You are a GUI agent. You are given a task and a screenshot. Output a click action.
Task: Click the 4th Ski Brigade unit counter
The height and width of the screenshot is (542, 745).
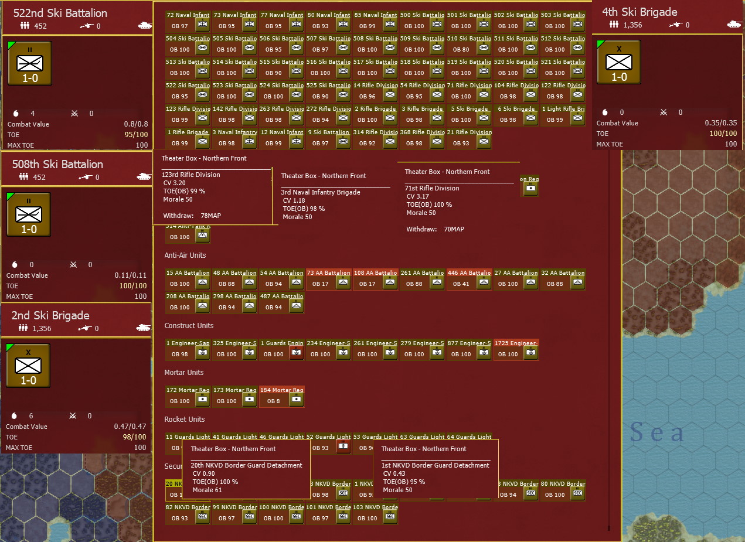click(619, 62)
